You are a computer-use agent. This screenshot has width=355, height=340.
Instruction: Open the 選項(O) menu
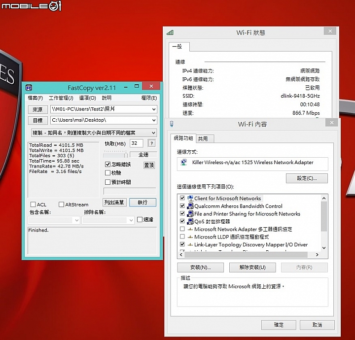pyautogui.click(x=87, y=98)
